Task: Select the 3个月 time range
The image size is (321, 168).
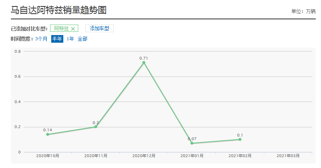Action: (x=41, y=39)
